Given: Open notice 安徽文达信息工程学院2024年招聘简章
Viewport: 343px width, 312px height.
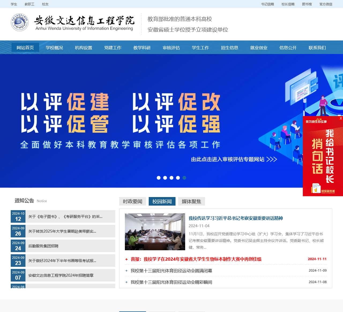Looking at the screenshot, I should (61, 275).
